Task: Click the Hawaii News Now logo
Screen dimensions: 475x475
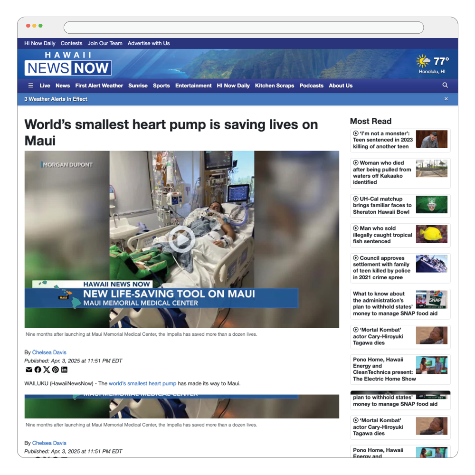Action: coord(68,64)
